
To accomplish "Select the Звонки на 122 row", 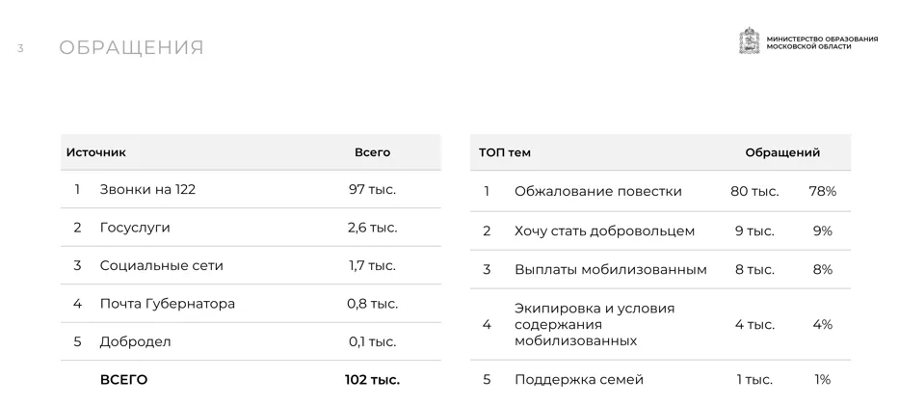I will coord(251,189).
